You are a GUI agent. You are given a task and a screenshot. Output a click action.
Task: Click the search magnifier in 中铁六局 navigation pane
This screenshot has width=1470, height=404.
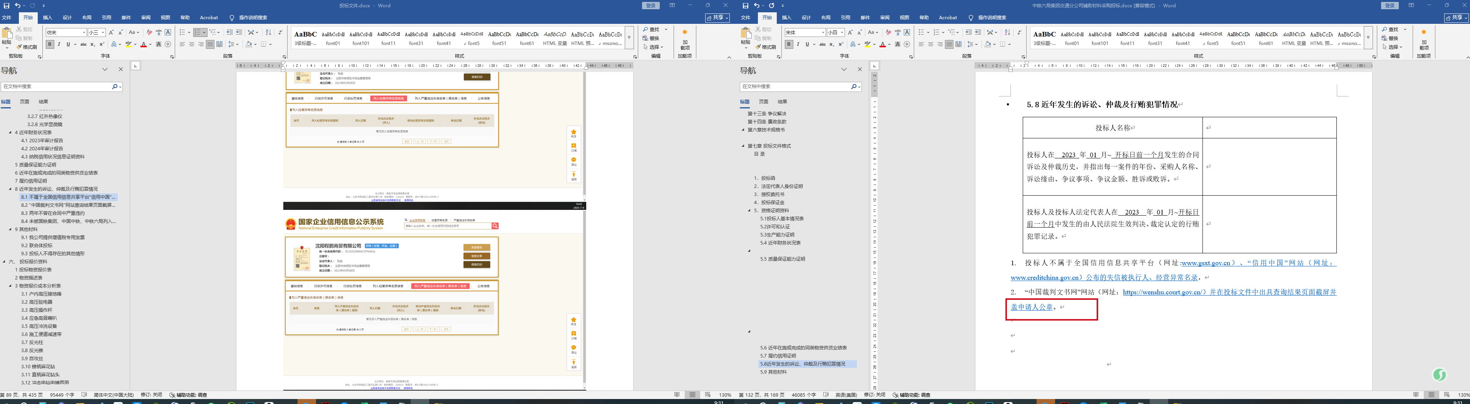pyautogui.click(x=854, y=86)
